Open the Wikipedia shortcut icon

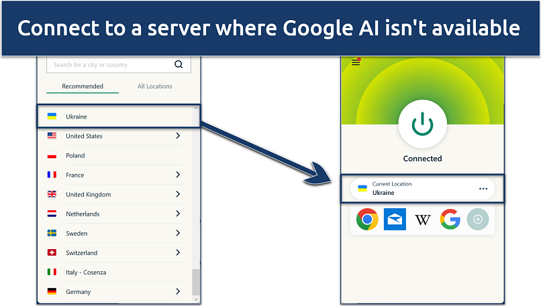(x=423, y=220)
